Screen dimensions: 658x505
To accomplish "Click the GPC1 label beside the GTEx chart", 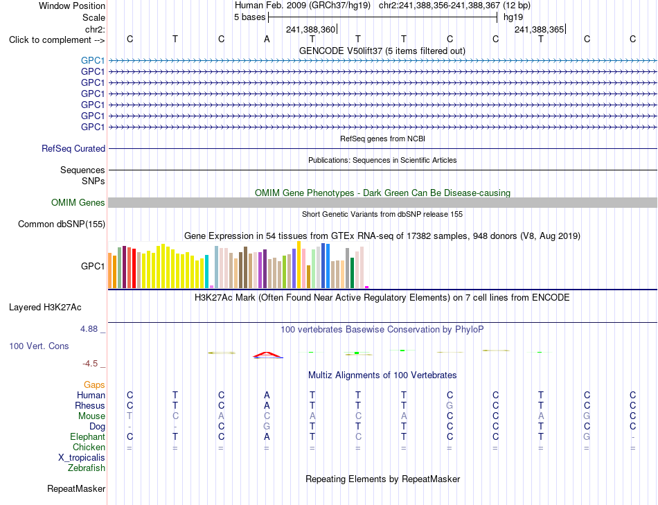I will [93, 266].
